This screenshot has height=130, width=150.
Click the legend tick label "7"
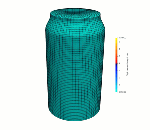[119, 42]
